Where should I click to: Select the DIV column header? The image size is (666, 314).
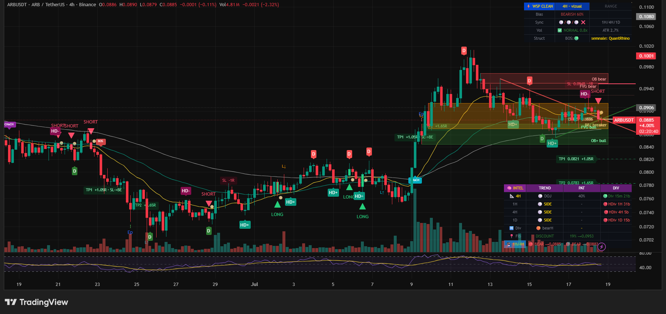pyautogui.click(x=616, y=188)
